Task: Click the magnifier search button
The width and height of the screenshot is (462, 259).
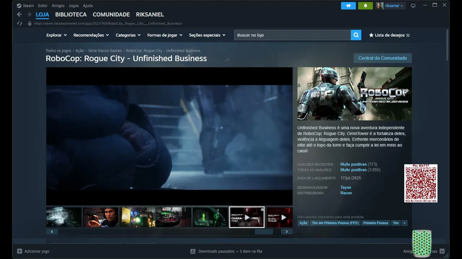Action: [356, 35]
